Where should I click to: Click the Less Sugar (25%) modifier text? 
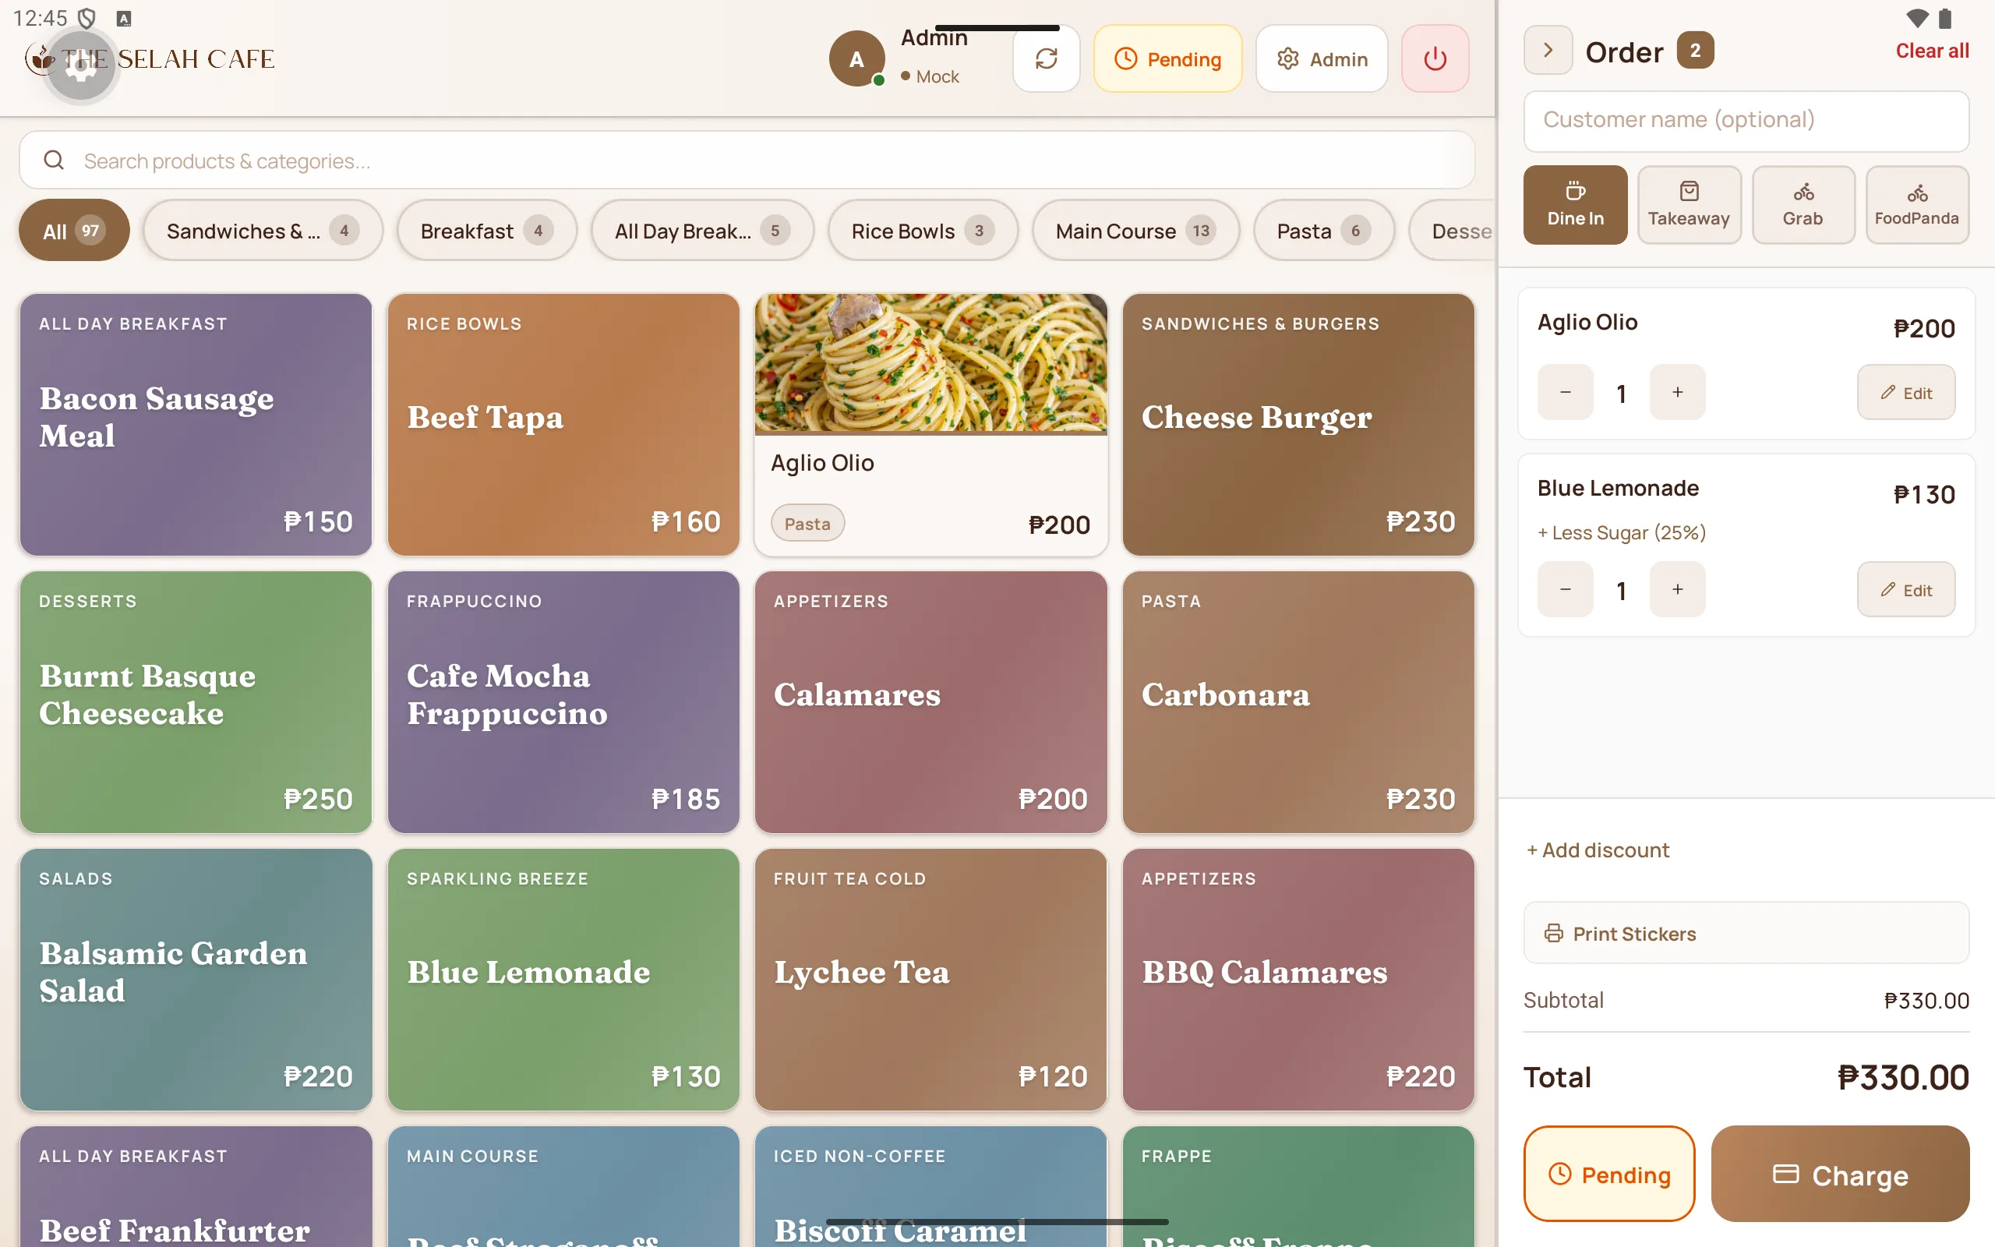click(1621, 533)
